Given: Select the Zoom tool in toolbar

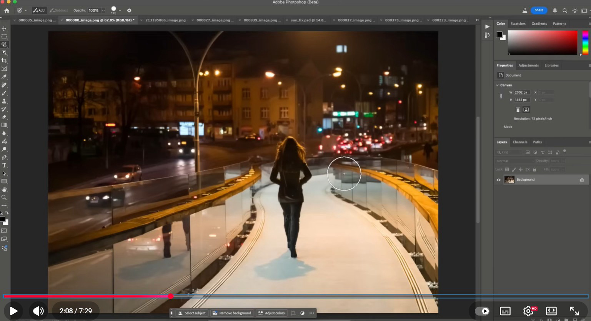Looking at the screenshot, I should point(4,198).
